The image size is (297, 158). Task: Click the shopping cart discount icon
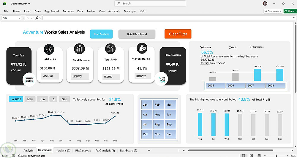(162, 80)
